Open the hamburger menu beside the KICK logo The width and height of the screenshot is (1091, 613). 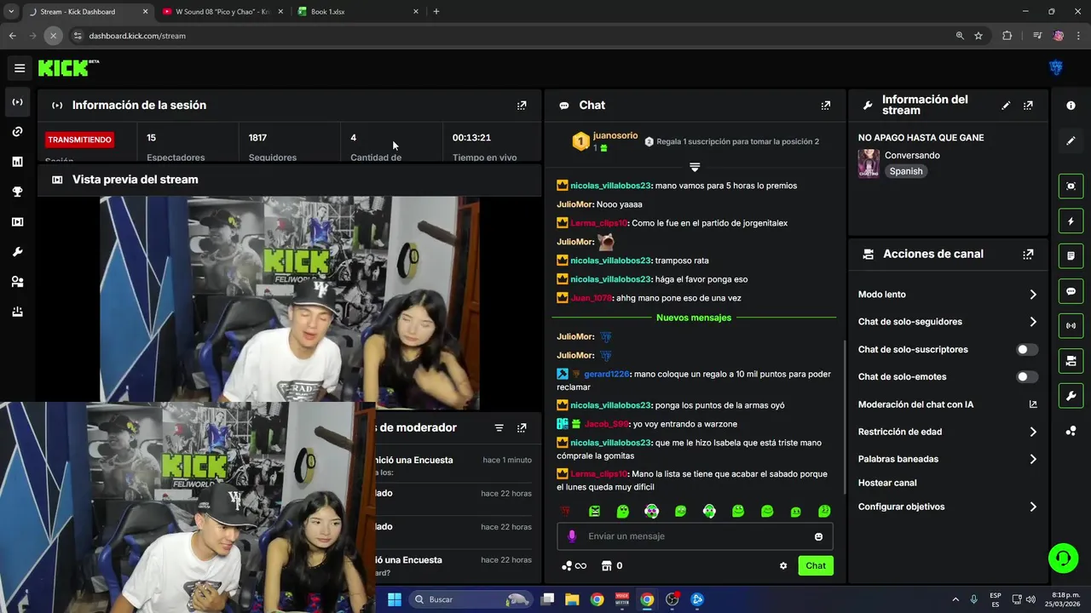pos(20,68)
